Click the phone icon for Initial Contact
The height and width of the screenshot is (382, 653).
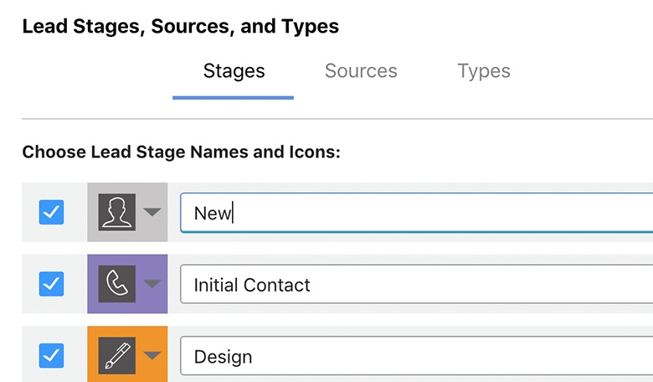(117, 285)
